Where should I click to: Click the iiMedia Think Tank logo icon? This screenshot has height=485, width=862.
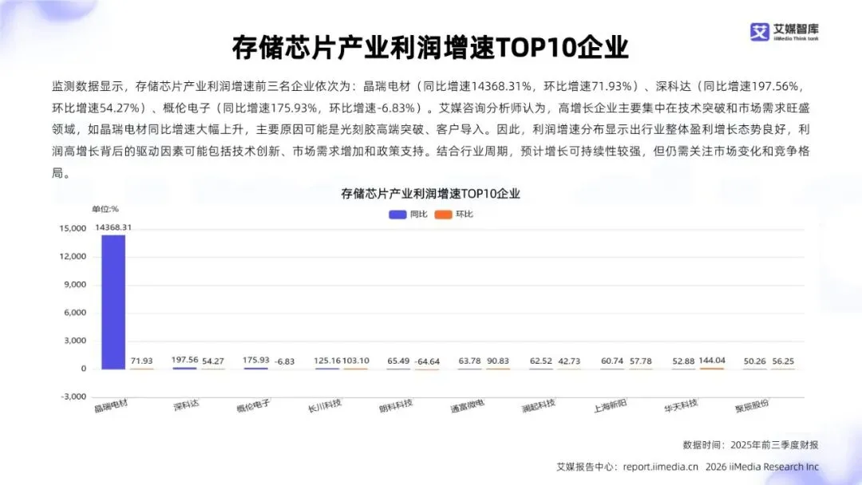[759, 31]
